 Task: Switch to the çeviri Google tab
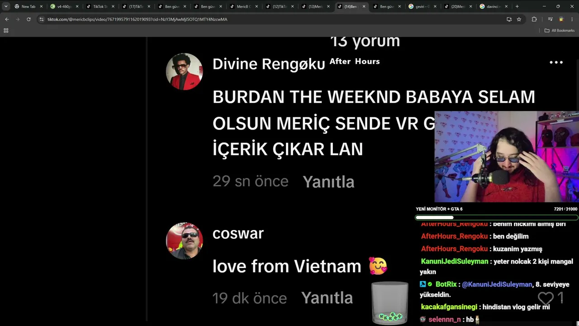(x=422, y=6)
